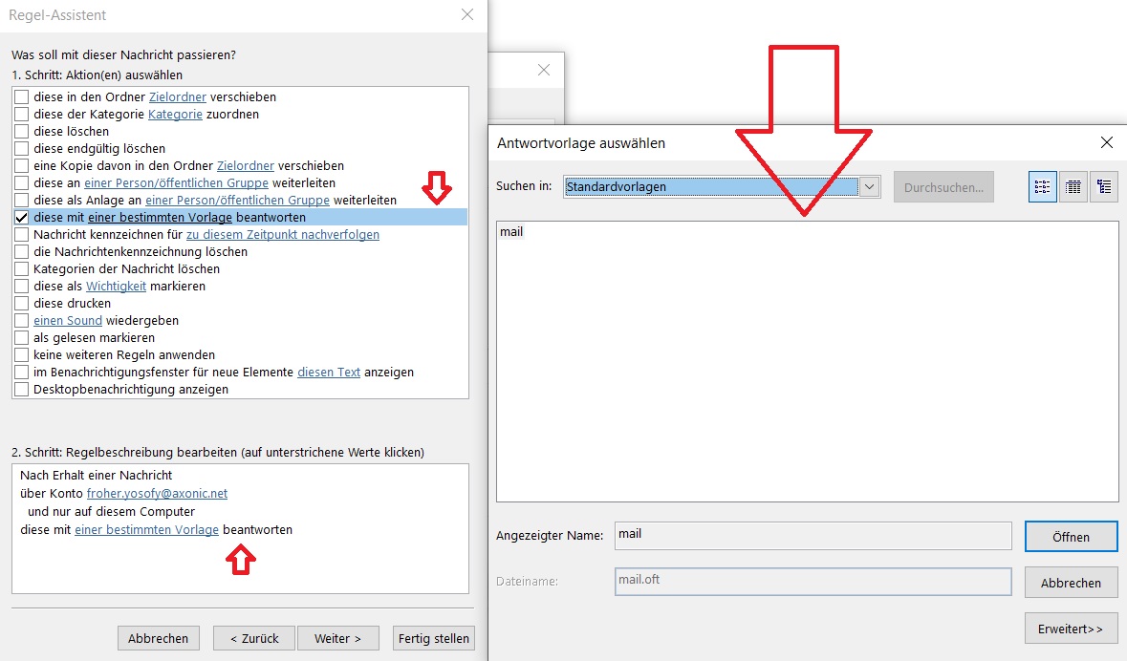
Task: Switch to details view in template dialog
Action: point(1104,187)
